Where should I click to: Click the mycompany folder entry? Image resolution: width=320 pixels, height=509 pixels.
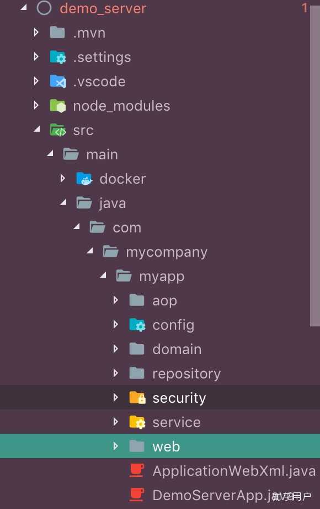point(166,251)
